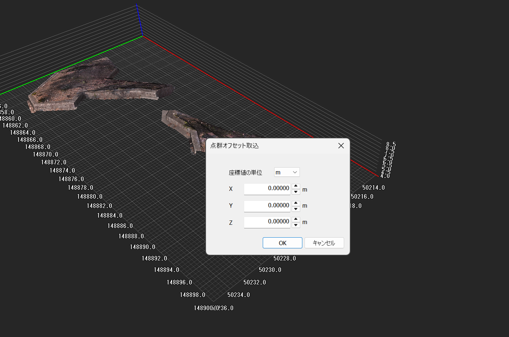509x337 pixels.
Task: Click the axis label 50232.0
Action: tap(254, 282)
